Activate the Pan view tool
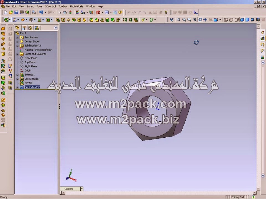This screenshot has height=199, width=266. pyautogui.click(x=205, y=20)
